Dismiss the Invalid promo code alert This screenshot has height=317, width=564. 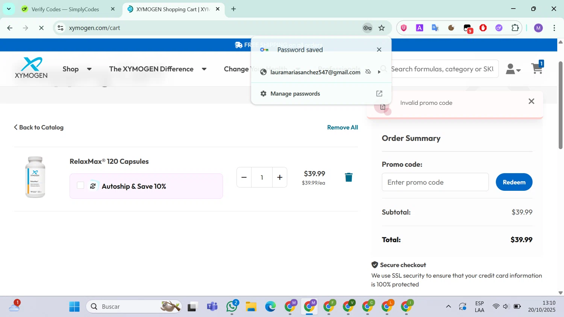pos(531,101)
